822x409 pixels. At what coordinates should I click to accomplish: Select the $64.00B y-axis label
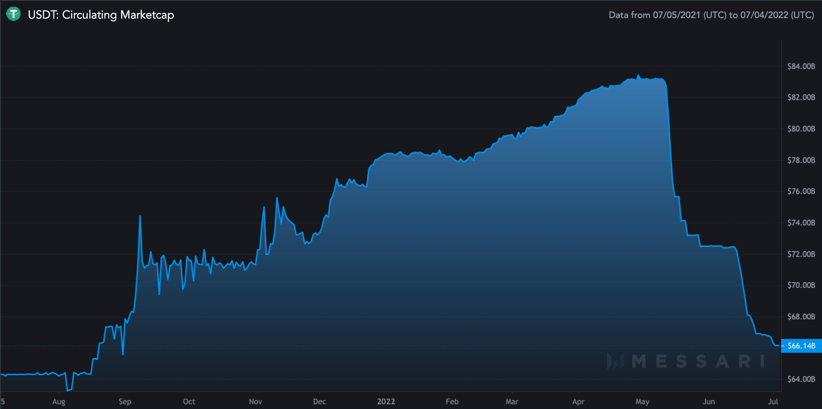pos(801,379)
